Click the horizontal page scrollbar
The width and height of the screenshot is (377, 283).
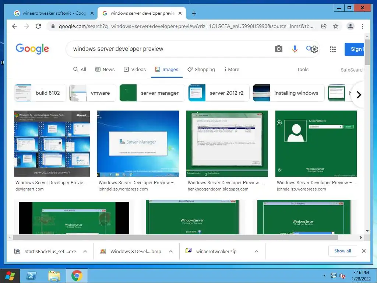point(176,238)
